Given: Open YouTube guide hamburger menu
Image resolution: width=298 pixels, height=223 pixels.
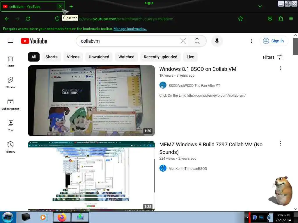Looking at the screenshot, I should point(10,41).
